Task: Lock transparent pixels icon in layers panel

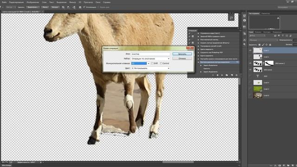Action: tap(259, 45)
